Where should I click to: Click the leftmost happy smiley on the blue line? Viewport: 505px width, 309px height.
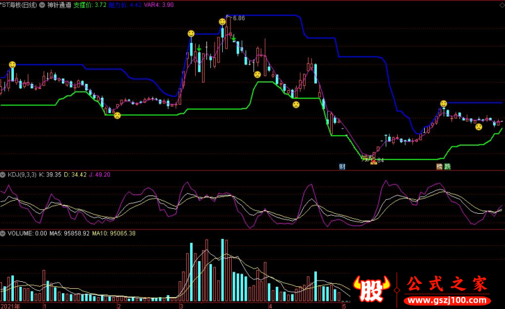point(12,64)
